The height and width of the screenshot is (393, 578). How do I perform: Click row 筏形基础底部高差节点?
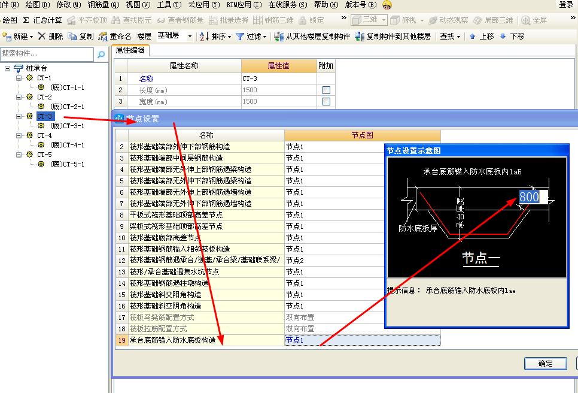(x=206, y=238)
